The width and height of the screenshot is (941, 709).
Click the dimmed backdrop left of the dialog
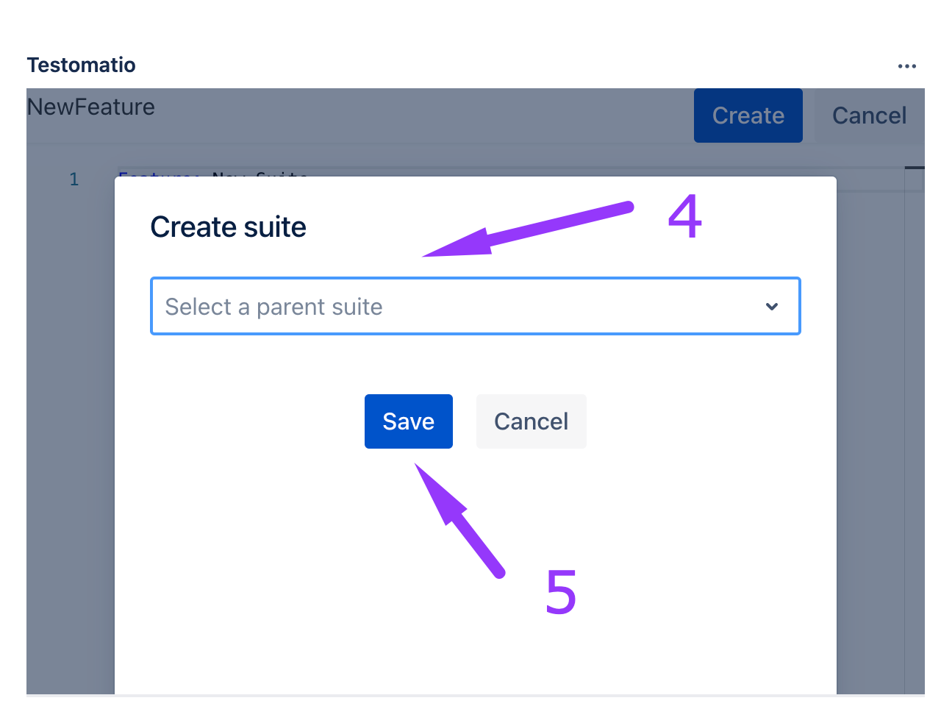coord(70,441)
